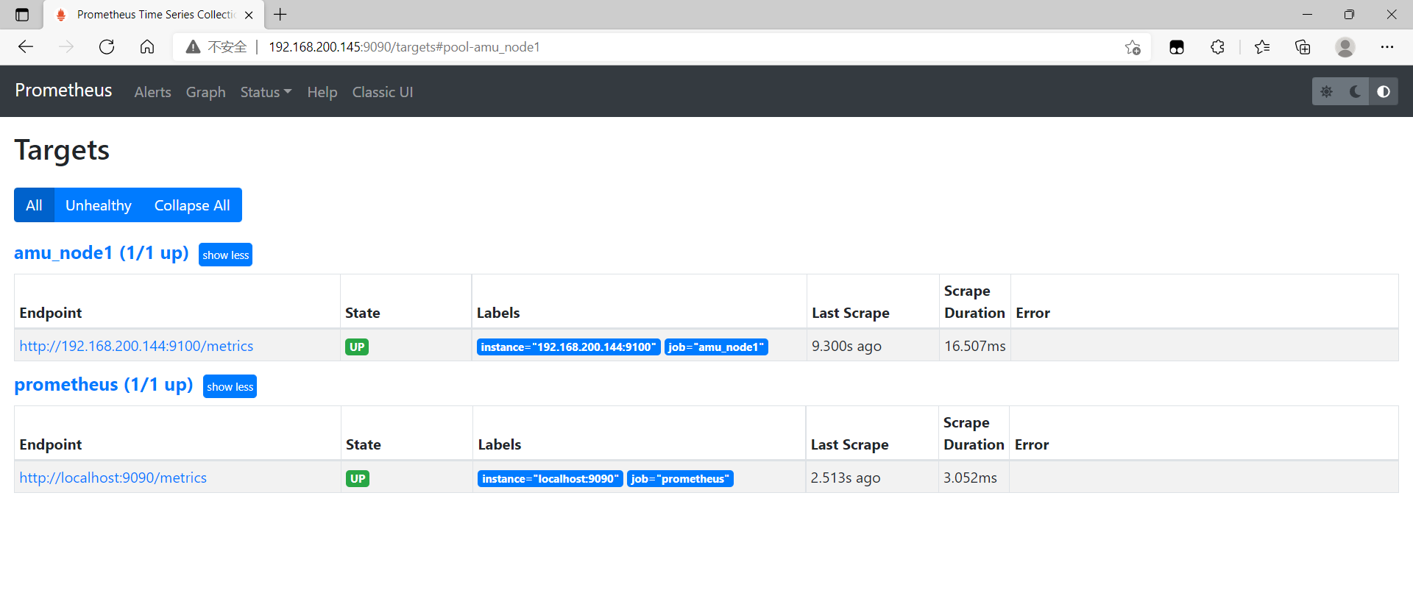Minimize the browser window

1307,15
